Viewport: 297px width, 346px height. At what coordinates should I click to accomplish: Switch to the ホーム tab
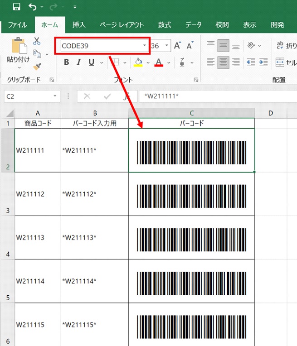50,25
